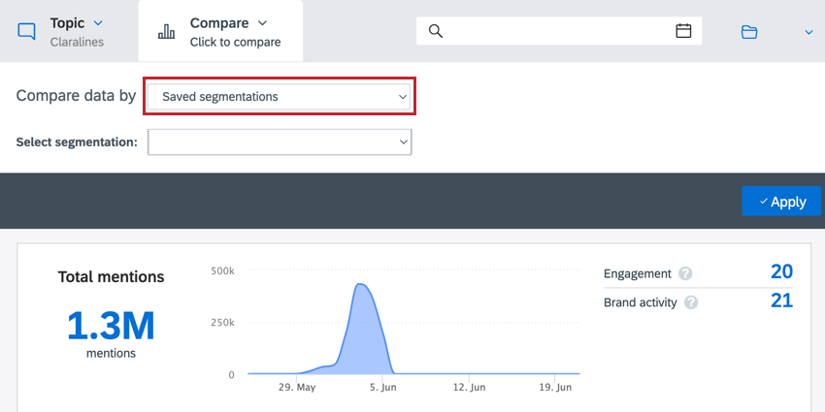825x412 pixels.
Task: Open the Saved segmentations dropdown
Action: click(279, 97)
